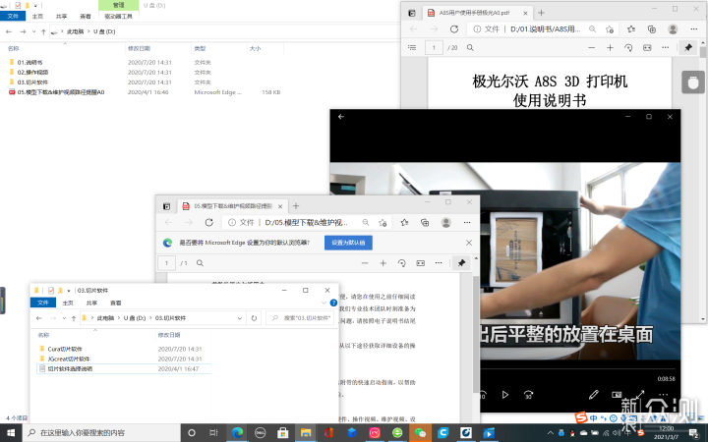Viewport: 708px width, 442px height.
Task: Zoom in on the front PDF with plus
Action: click(x=383, y=263)
